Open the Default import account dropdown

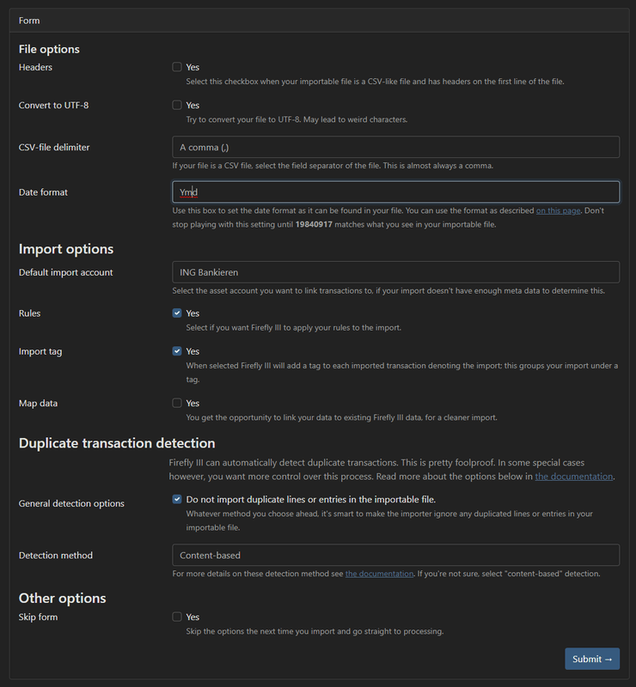395,272
